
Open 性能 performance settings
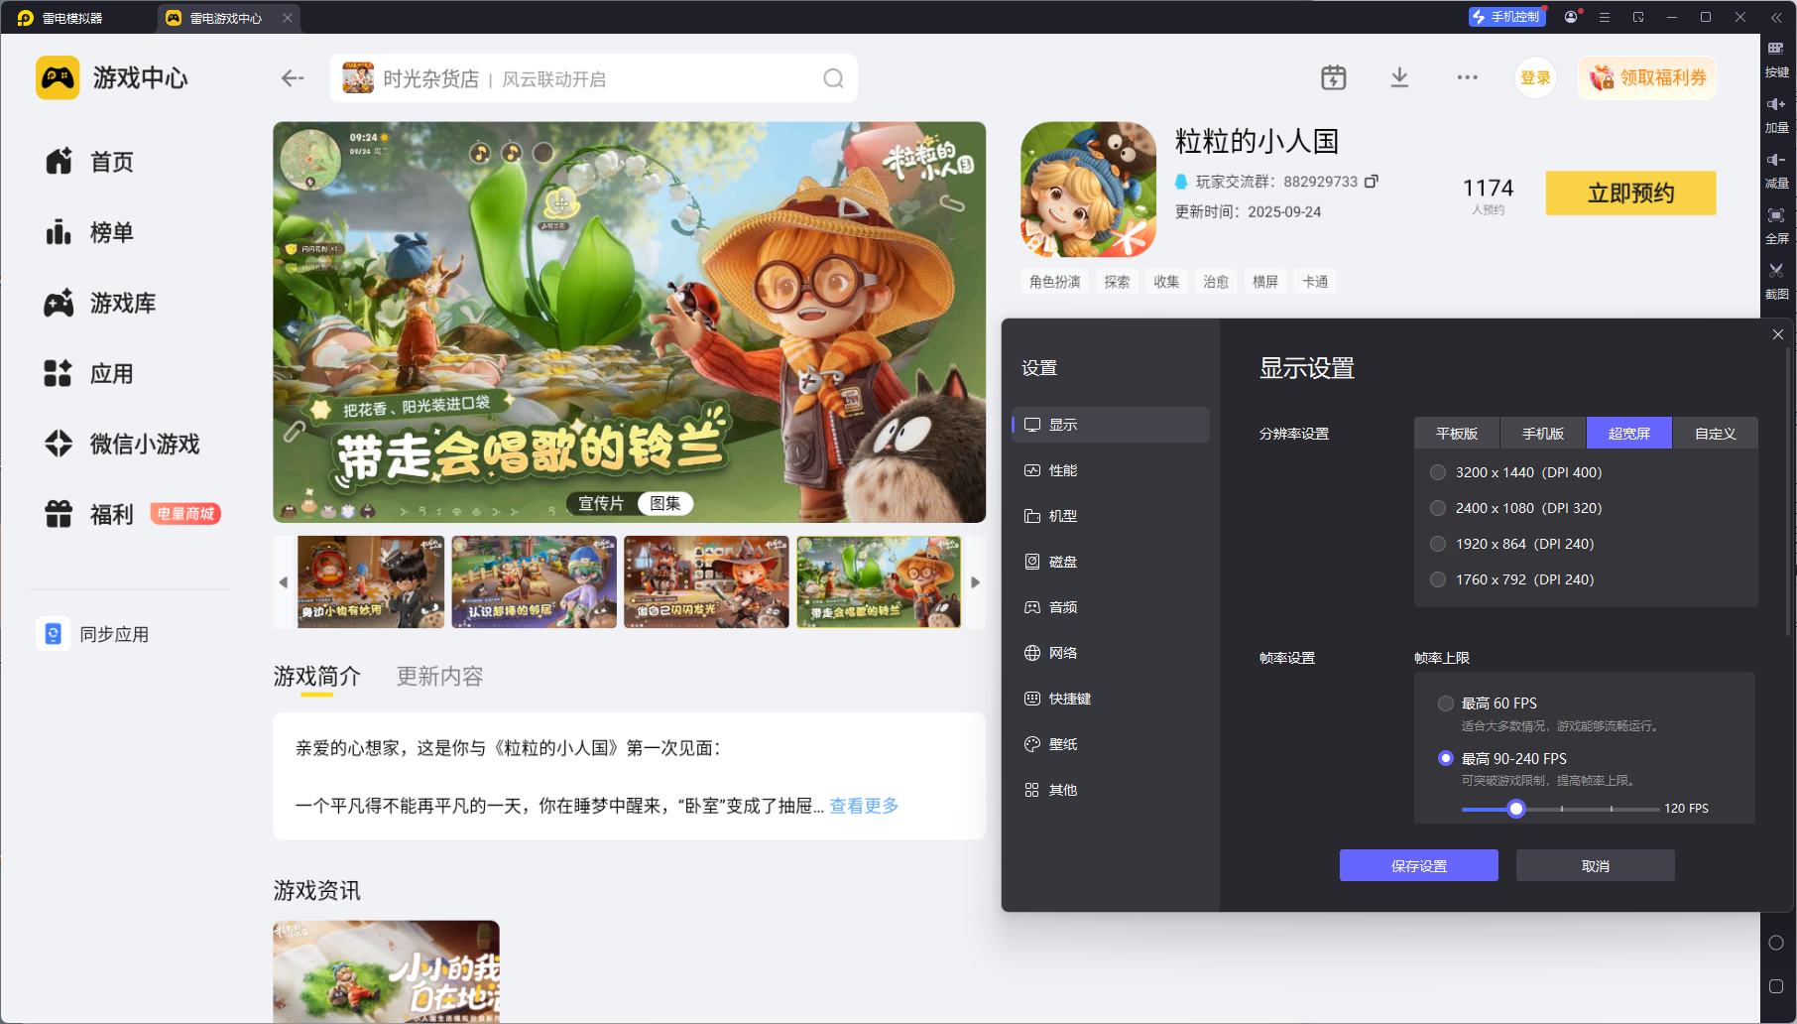point(1111,470)
